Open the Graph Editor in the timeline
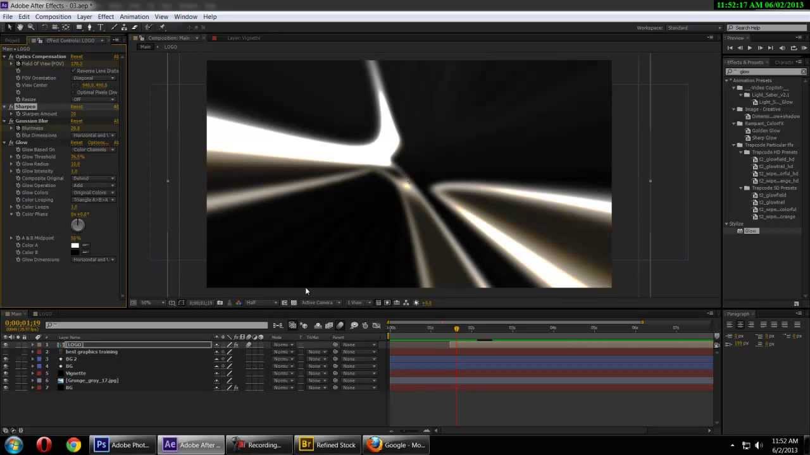This screenshot has width=810, height=455. [x=377, y=325]
